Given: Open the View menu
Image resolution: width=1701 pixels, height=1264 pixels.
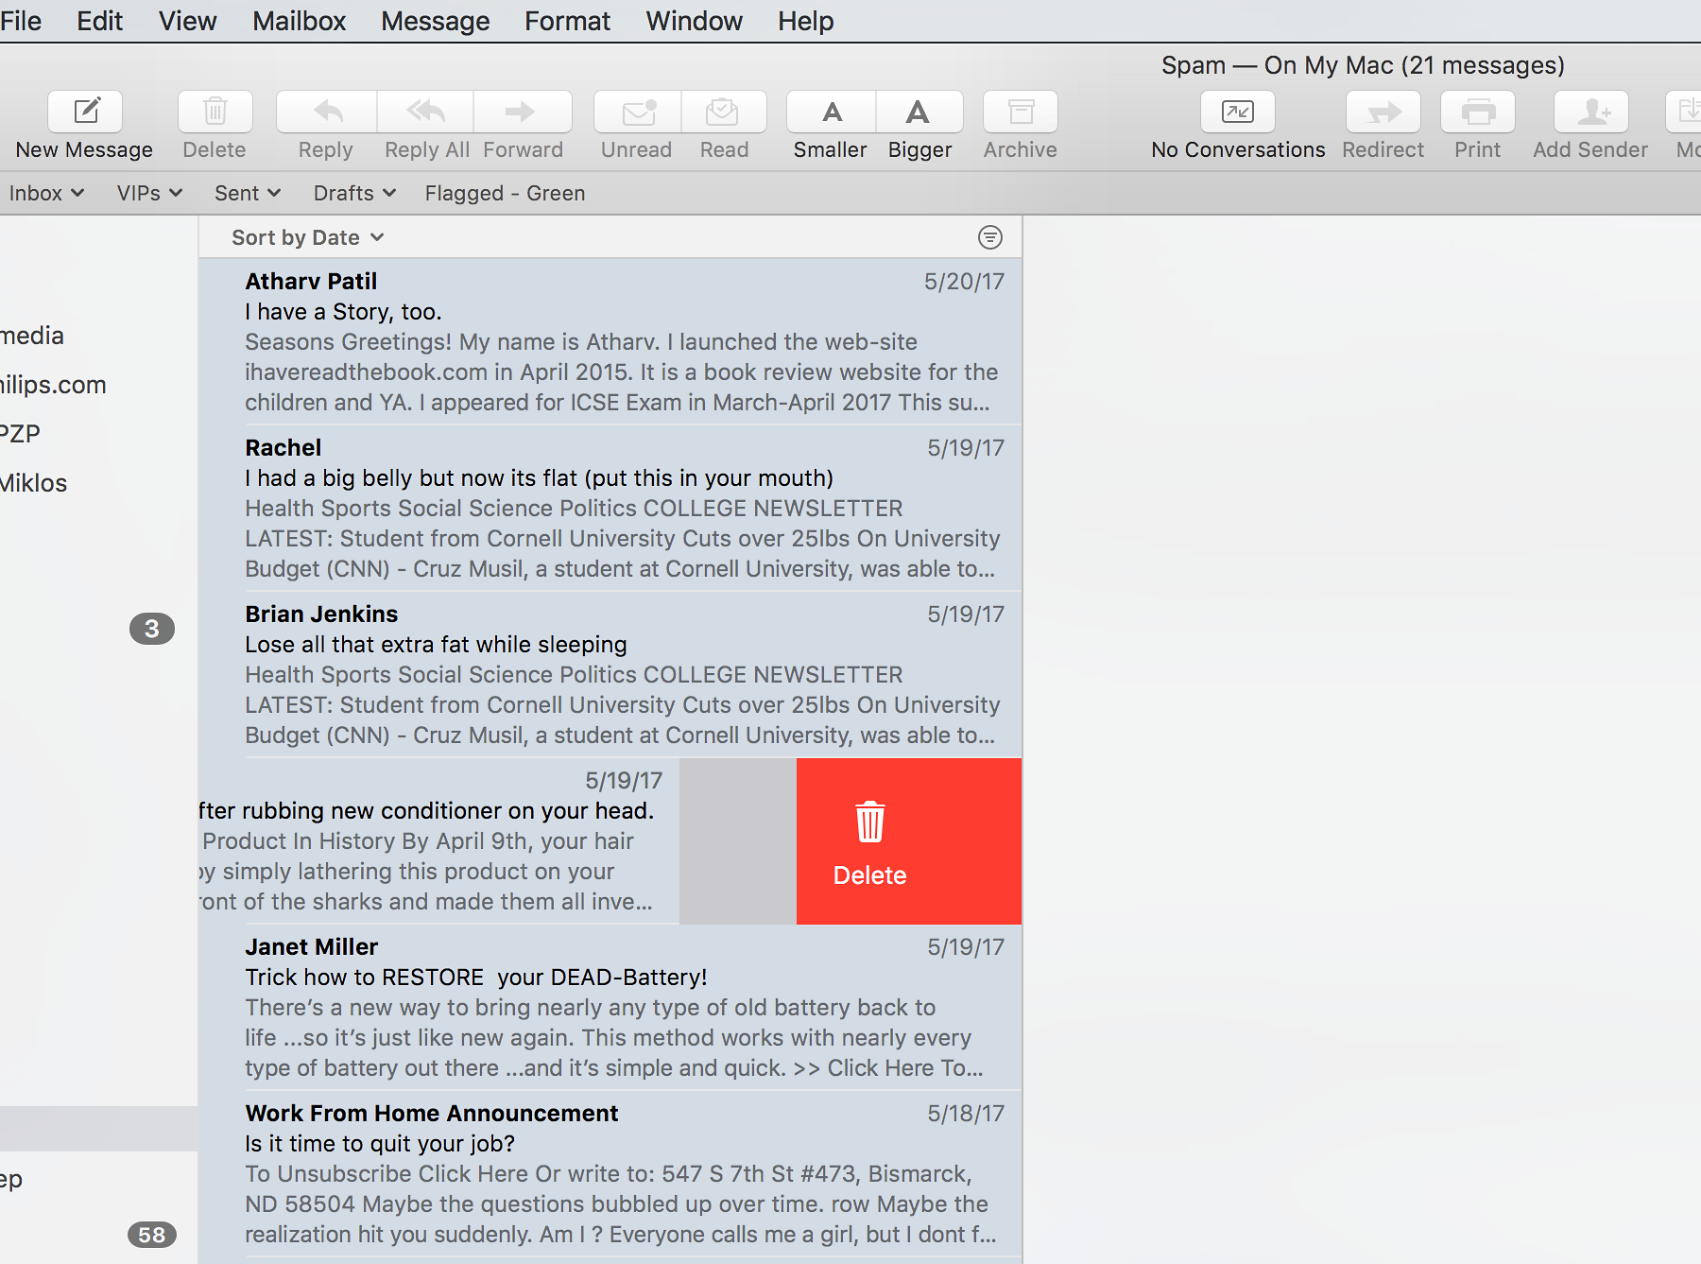Looking at the screenshot, I should coord(187,21).
